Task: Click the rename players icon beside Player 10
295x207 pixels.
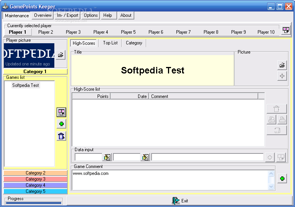Action: point(286,30)
